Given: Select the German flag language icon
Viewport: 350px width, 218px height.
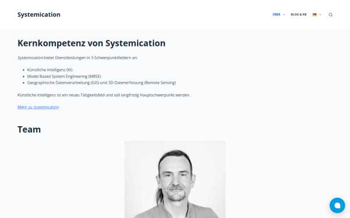Looking at the screenshot, I should point(314,15).
